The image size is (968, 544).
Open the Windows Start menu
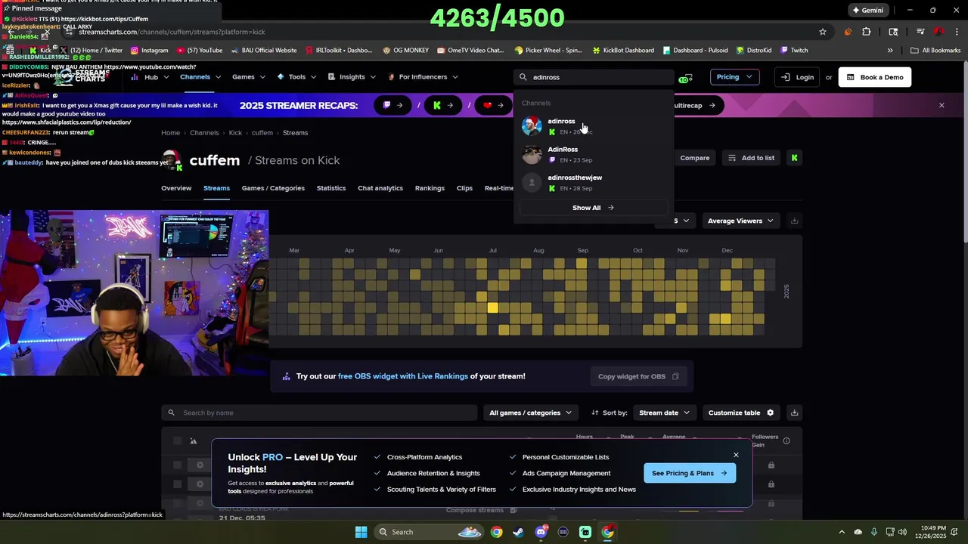point(361,532)
